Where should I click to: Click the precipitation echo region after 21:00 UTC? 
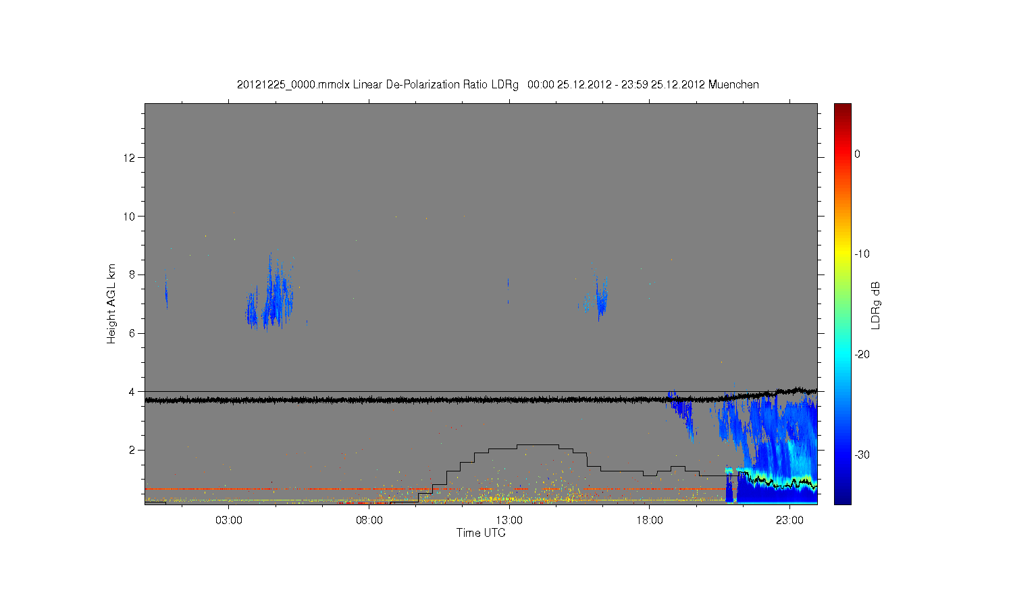(x=777, y=449)
